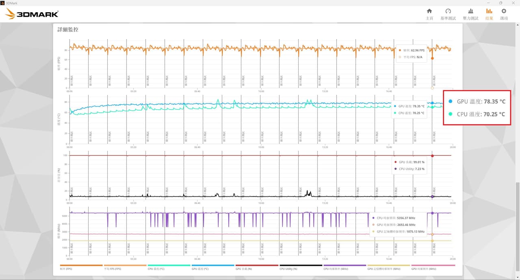
Task: Click the 3DMARK logo
Action: 32,14
